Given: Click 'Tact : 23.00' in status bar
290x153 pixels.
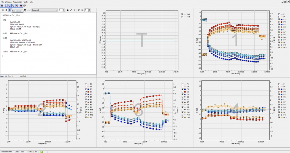Looking at the screenshot, I should (x=32, y=152).
